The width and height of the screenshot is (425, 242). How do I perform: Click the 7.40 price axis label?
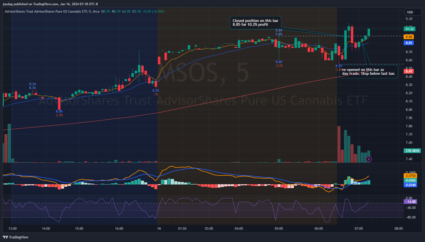[x=409, y=159]
